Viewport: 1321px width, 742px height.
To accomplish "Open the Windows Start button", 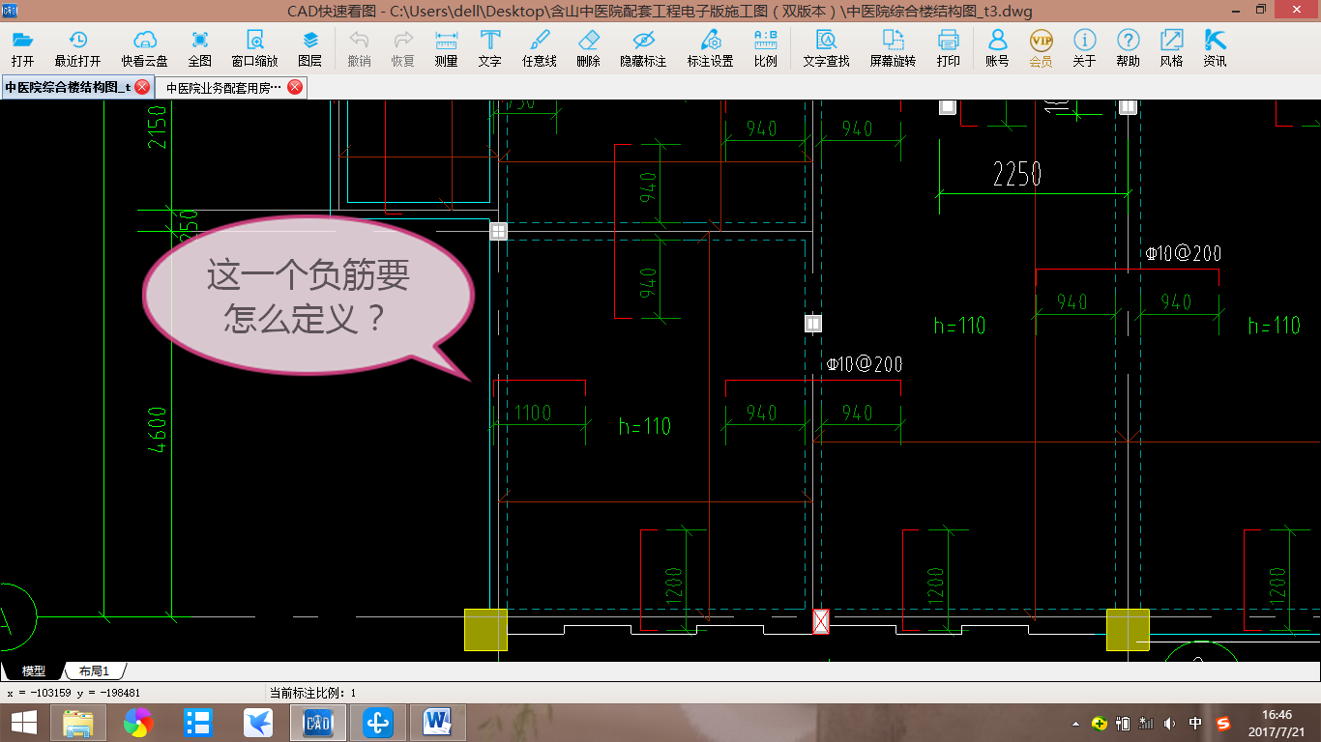I will click(x=24, y=723).
